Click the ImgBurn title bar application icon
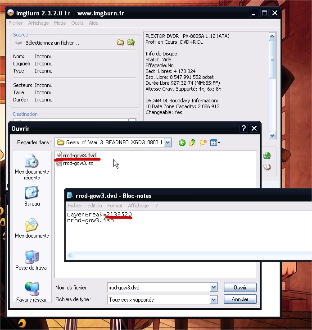Image resolution: width=312 pixels, height=330 pixels. coord(11,13)
